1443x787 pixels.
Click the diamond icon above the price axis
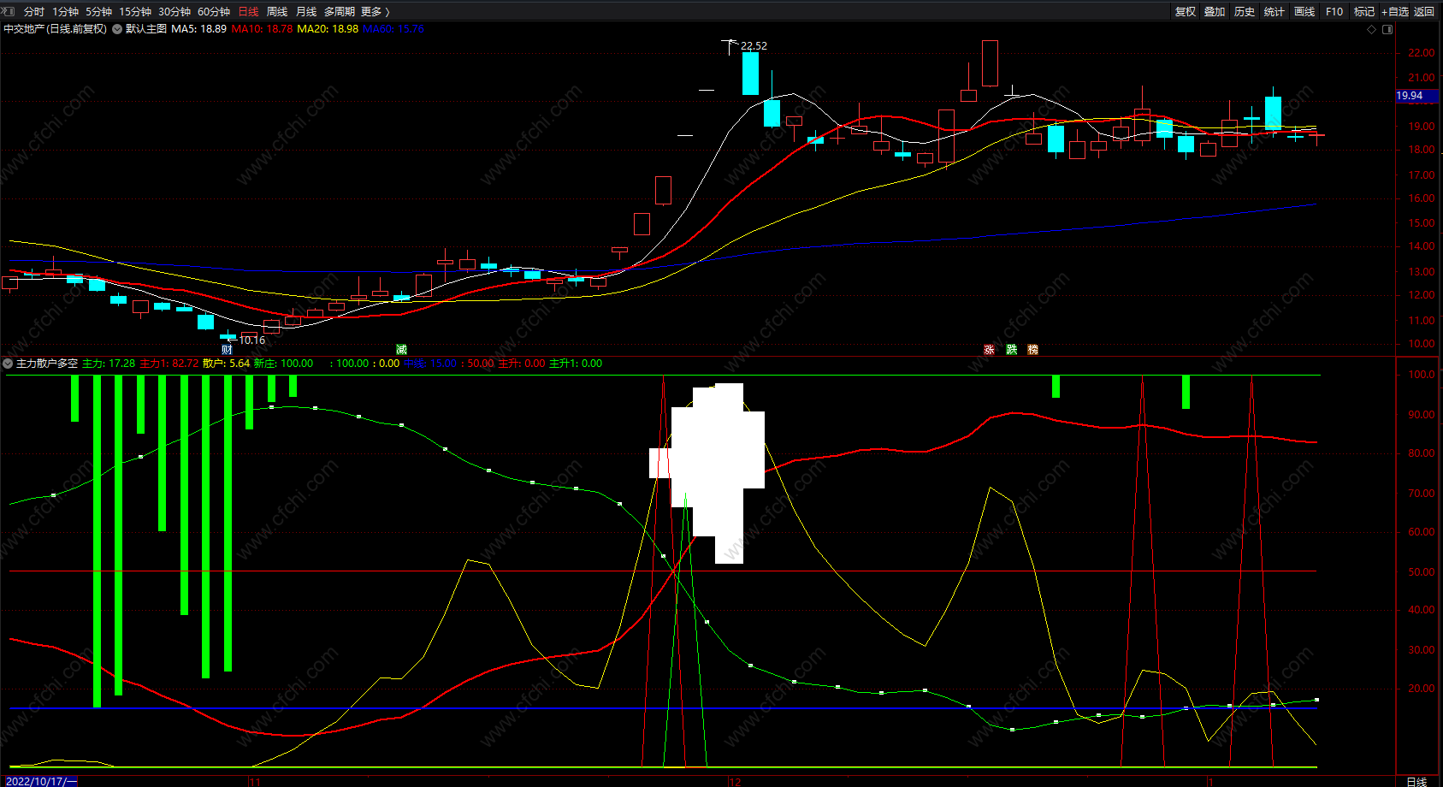pos(1372,29)
